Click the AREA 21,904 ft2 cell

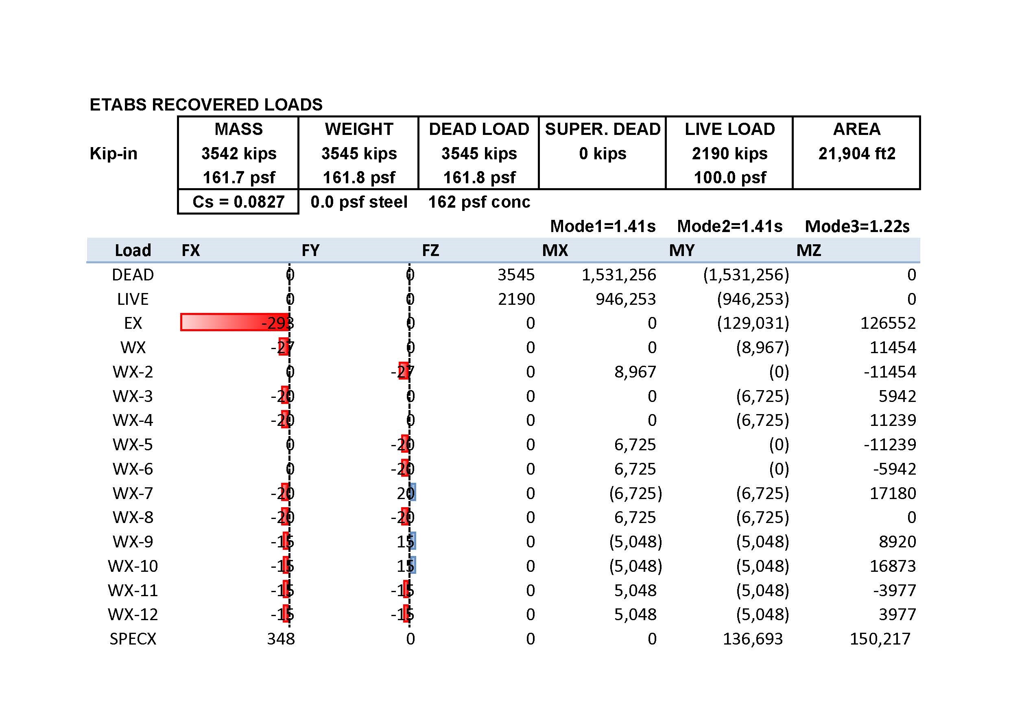pyautogui.click(x=856, y=154)
